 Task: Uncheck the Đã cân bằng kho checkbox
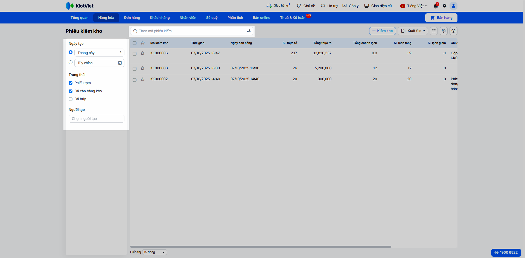[x=71, y=91]
